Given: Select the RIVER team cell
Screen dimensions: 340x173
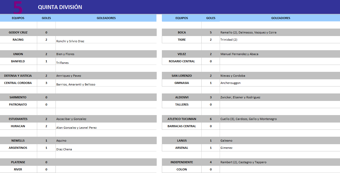Looking at the screenshot, I should click(x=18, y=169).
